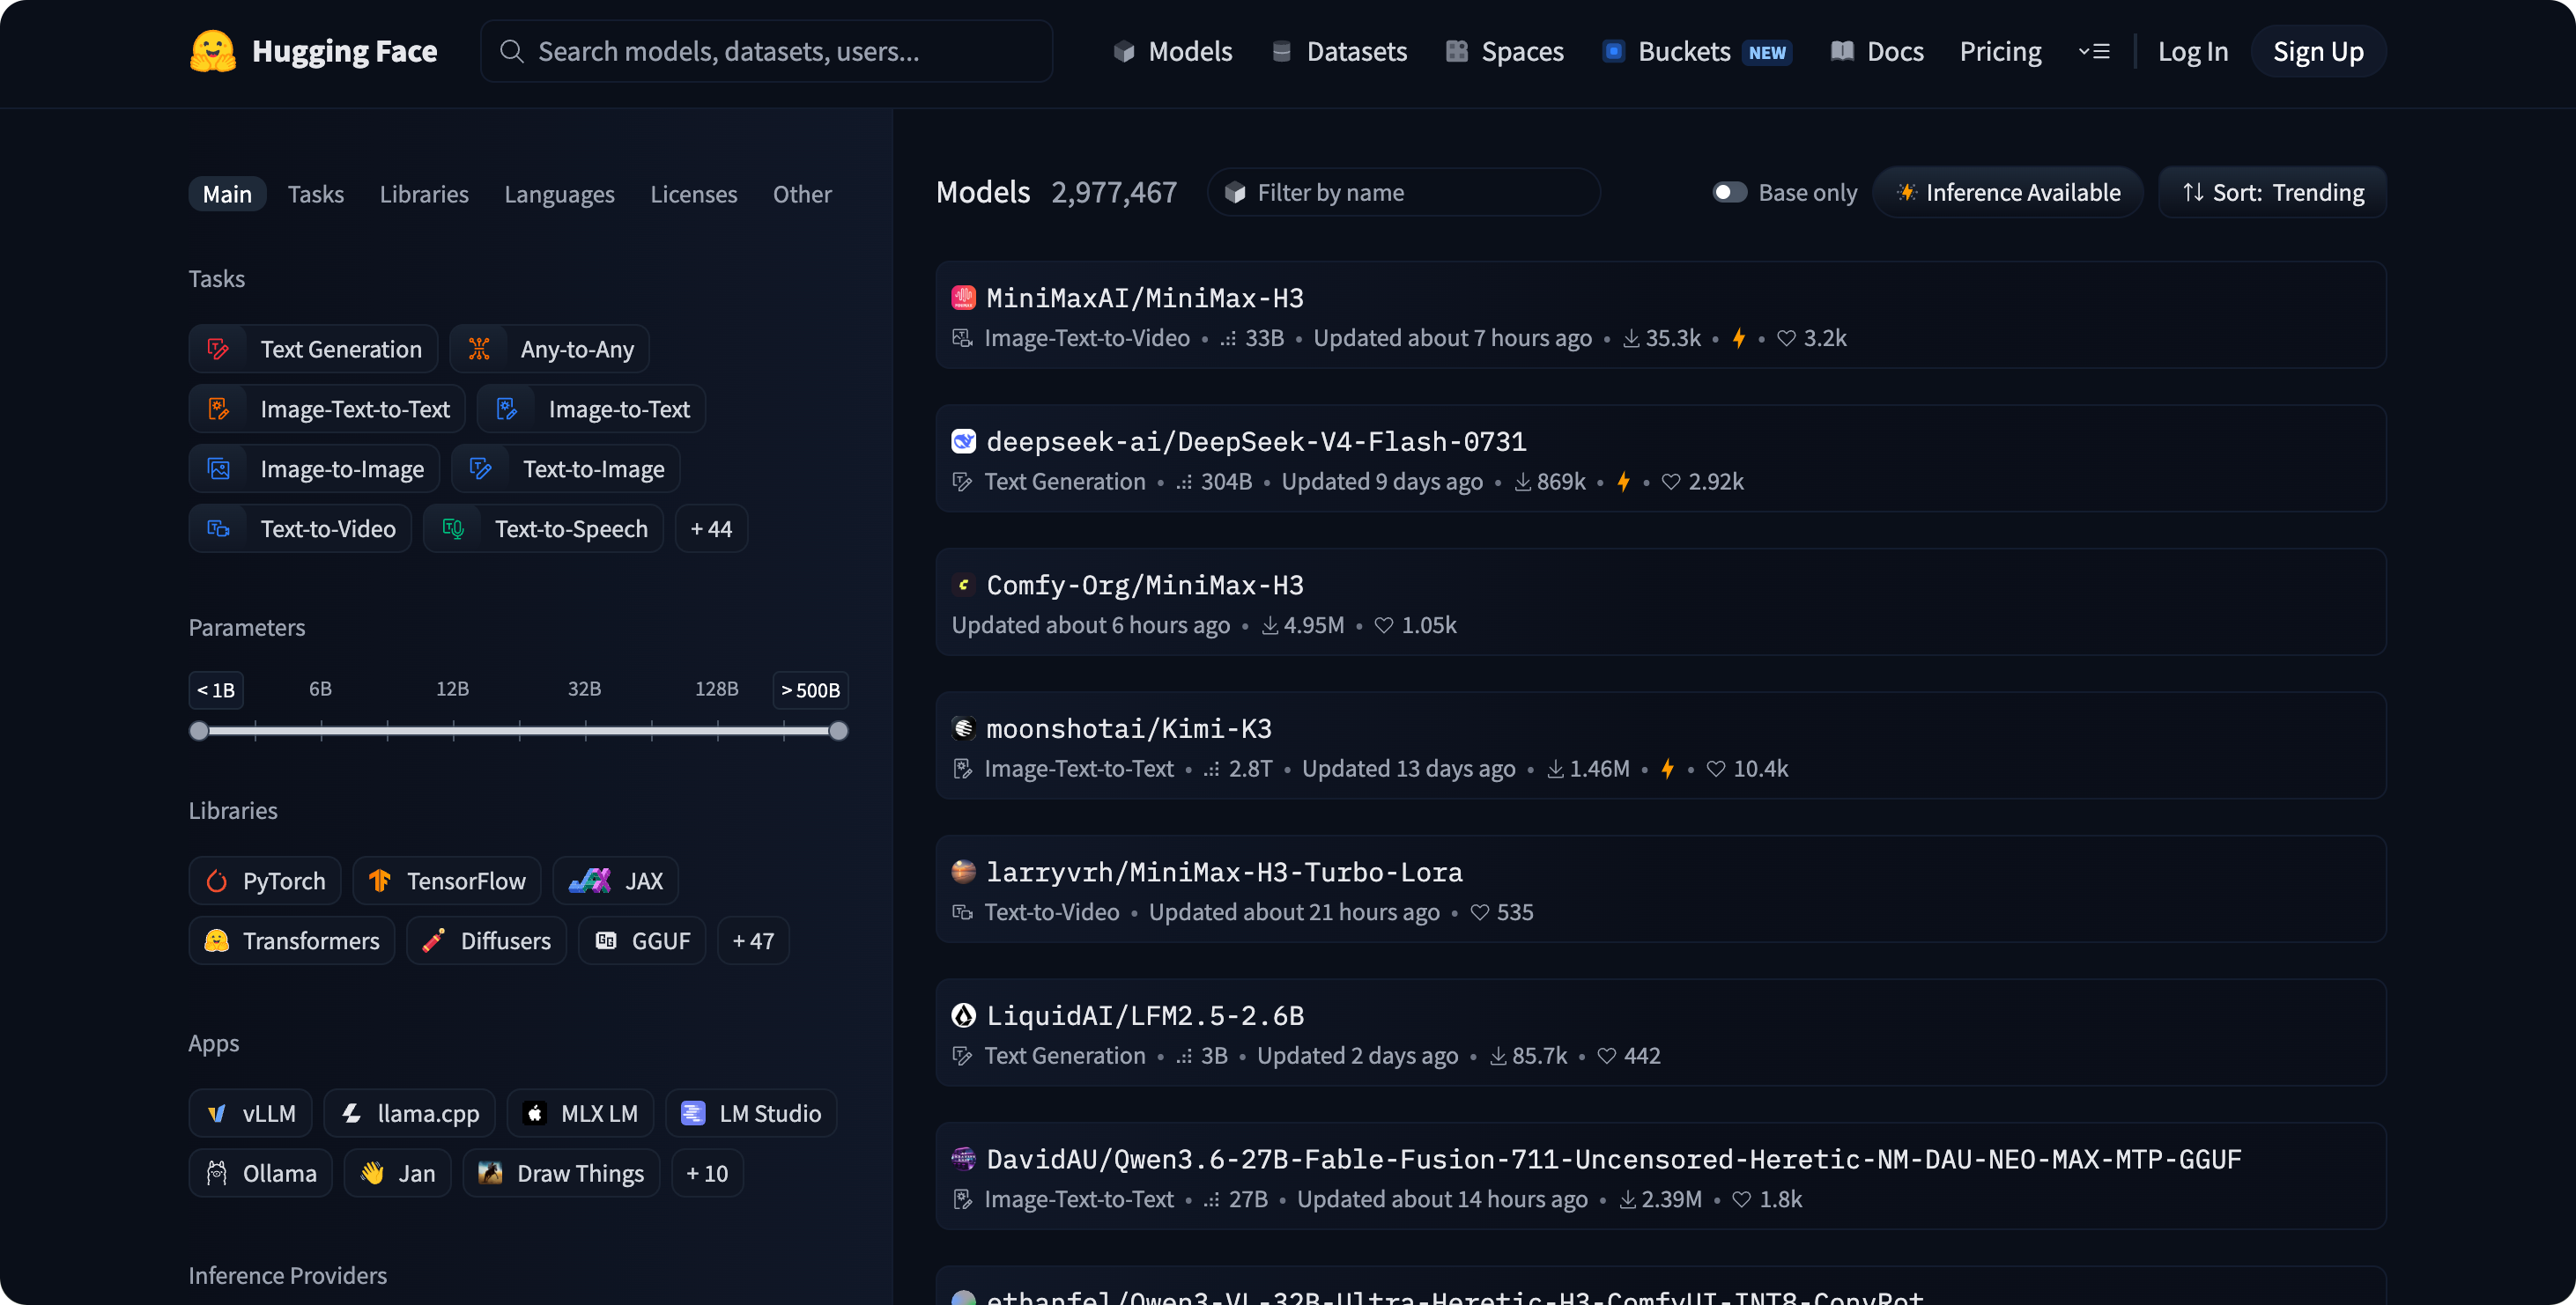
Task: Open the Docs link
Action: point(1877,51)
